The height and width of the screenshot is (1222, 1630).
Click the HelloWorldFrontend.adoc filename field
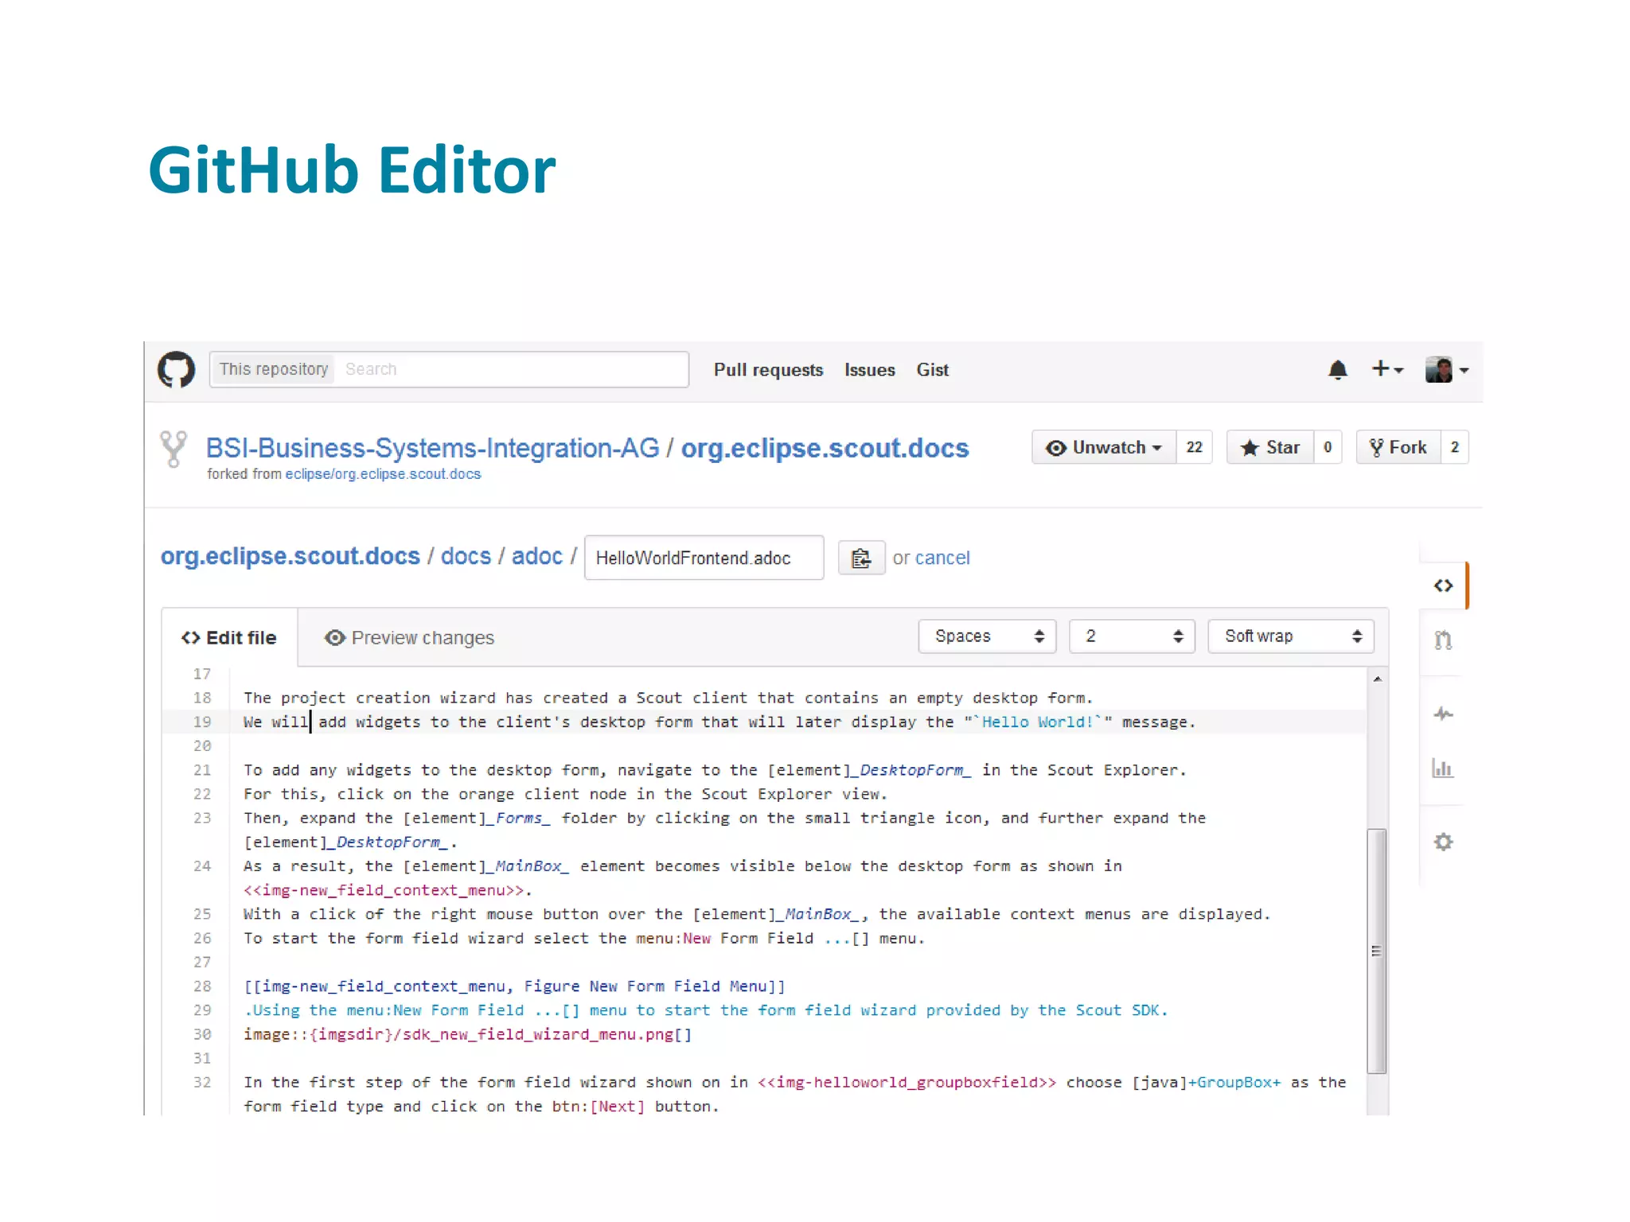point(704,558)
